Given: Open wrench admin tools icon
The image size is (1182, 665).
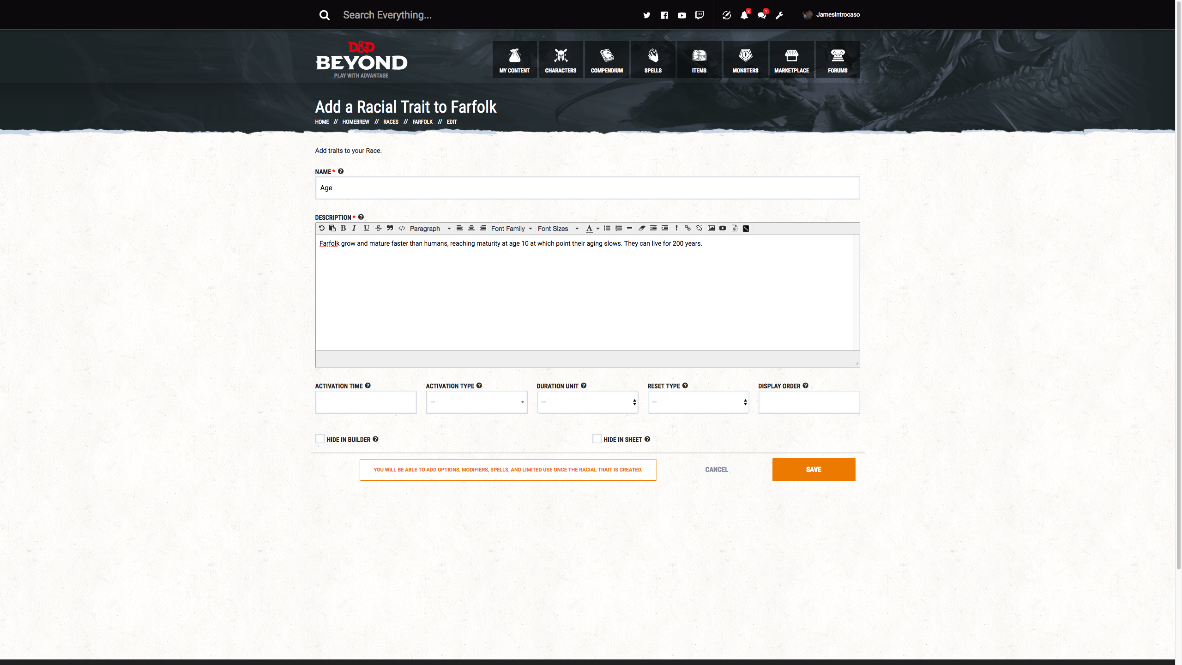Looking at the screenshot, I should click(779, 15).
